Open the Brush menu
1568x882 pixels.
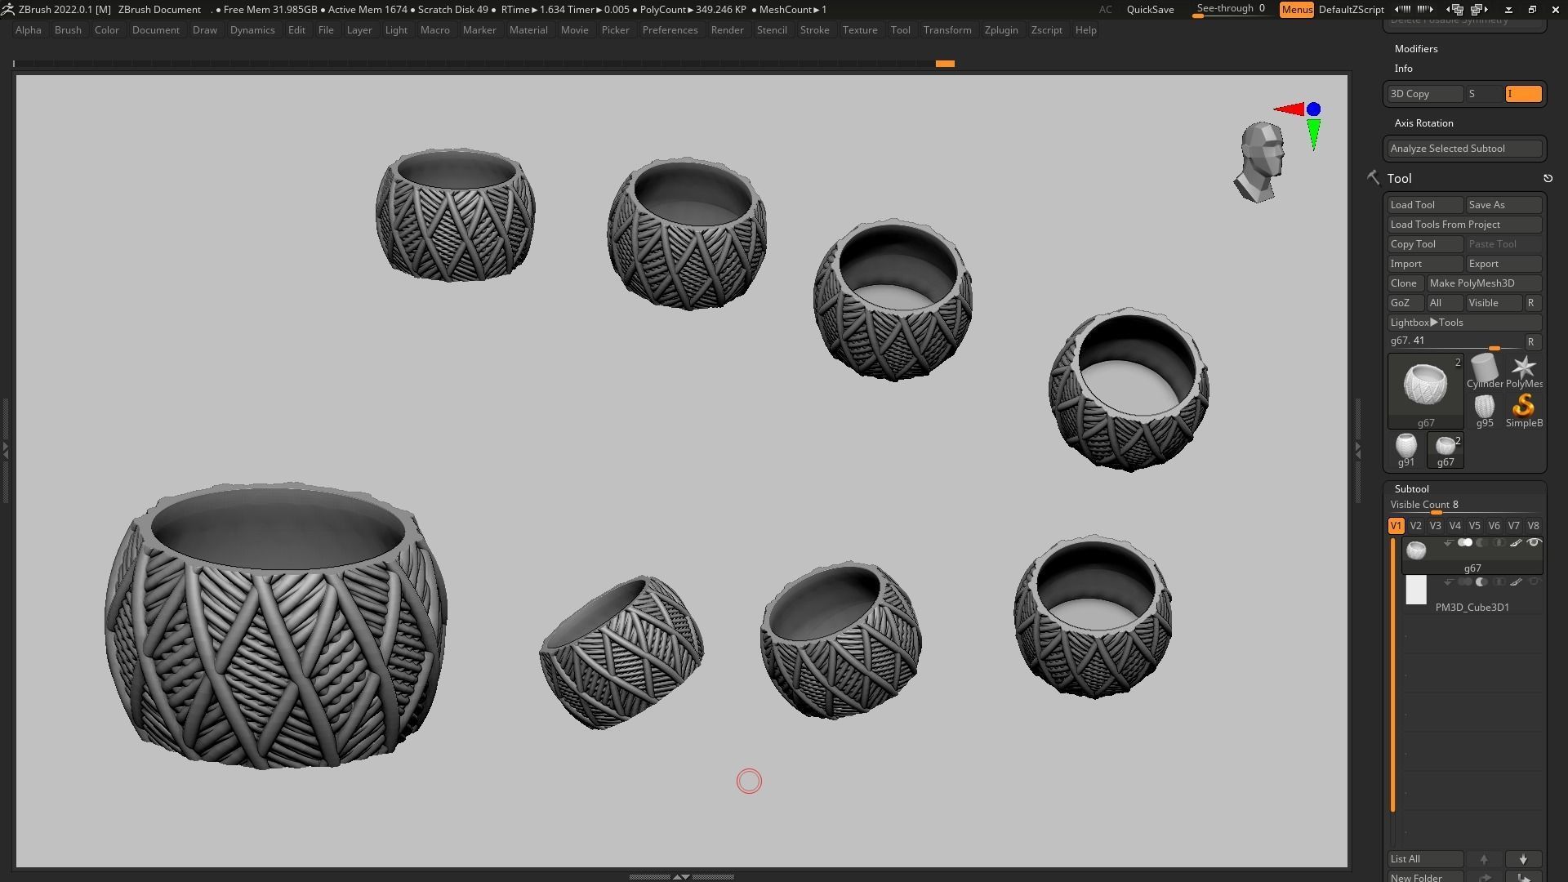coord(68,30)
